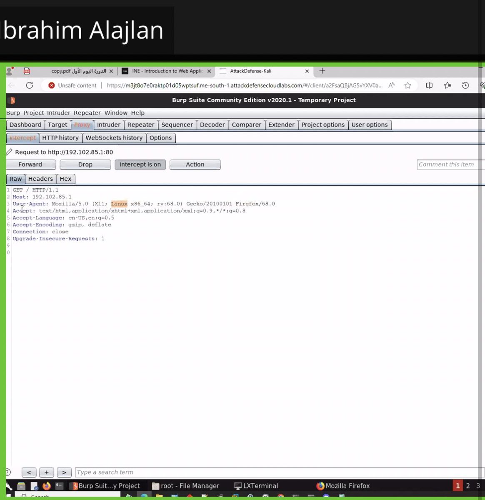Switch to the Decoder tab
485x500 pixels.
212,125
